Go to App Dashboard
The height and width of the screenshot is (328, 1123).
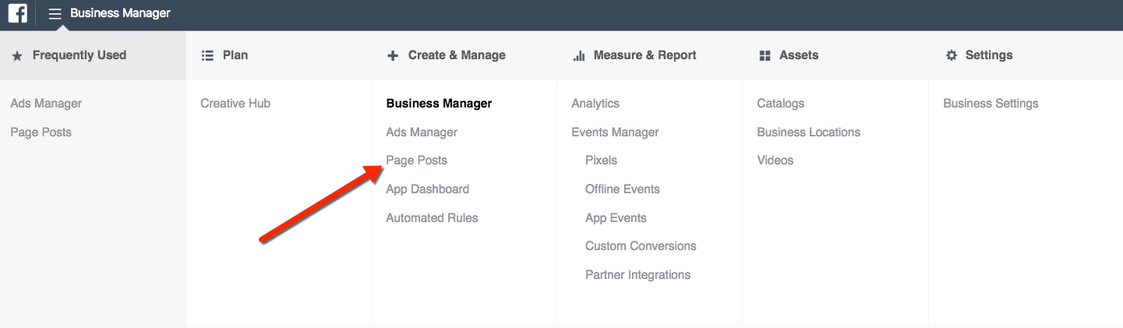(x=428, y=189)
